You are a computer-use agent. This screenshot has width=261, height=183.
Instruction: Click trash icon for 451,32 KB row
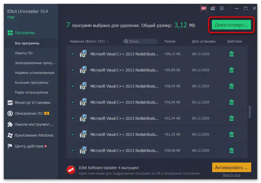(231, 134)
